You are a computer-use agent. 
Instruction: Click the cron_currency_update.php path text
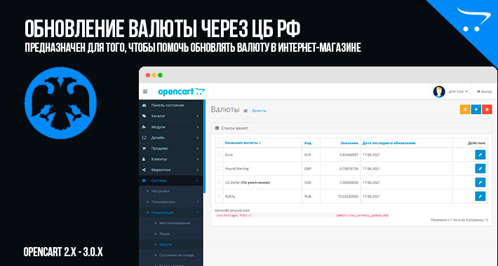[362, 216]
